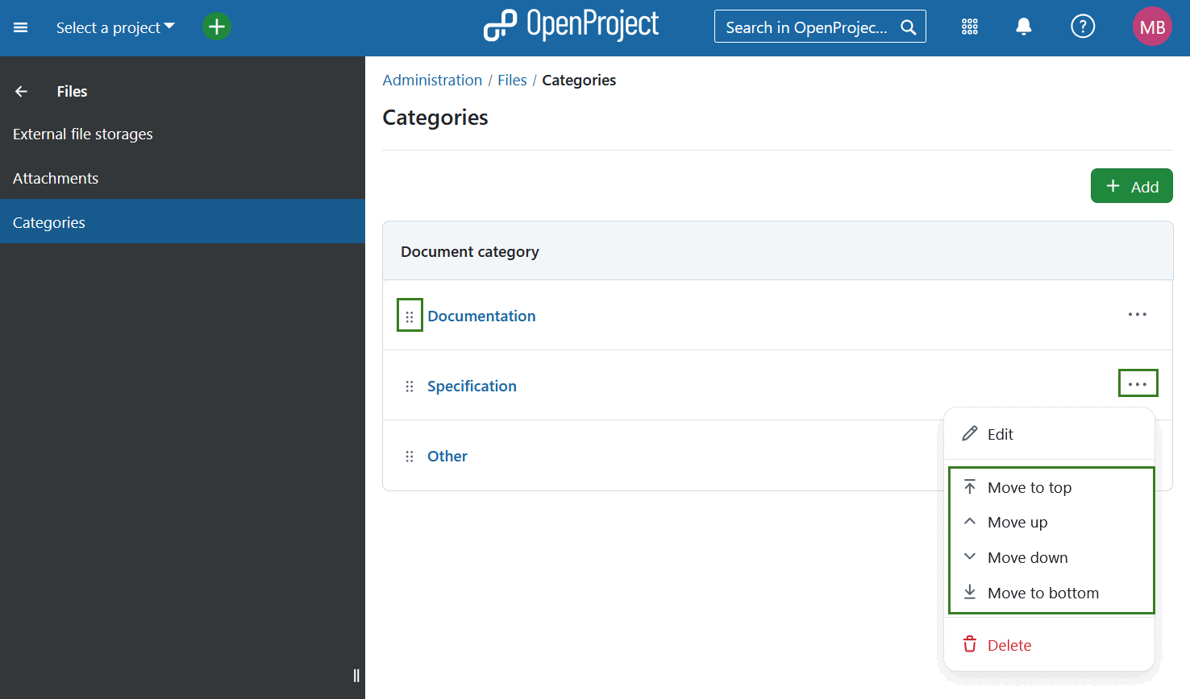Open the Other category link
The width and height of the screenshot is (1190, 699).
click(447, 456)
